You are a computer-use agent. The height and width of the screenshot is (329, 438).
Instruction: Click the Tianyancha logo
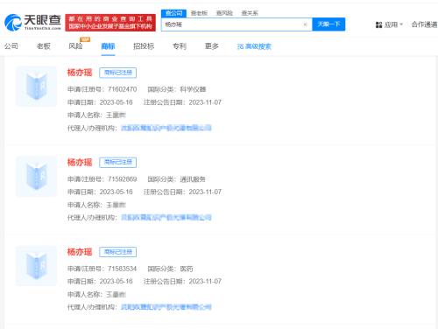coord(32,22)
